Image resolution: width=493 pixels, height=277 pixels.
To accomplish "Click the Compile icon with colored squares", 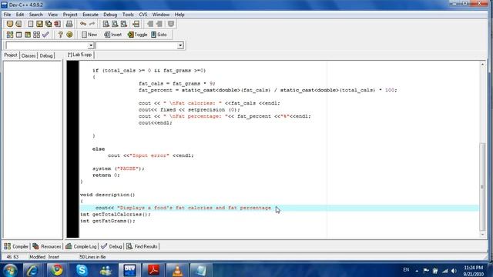I will pyautogui.click(x=10, y=35).
